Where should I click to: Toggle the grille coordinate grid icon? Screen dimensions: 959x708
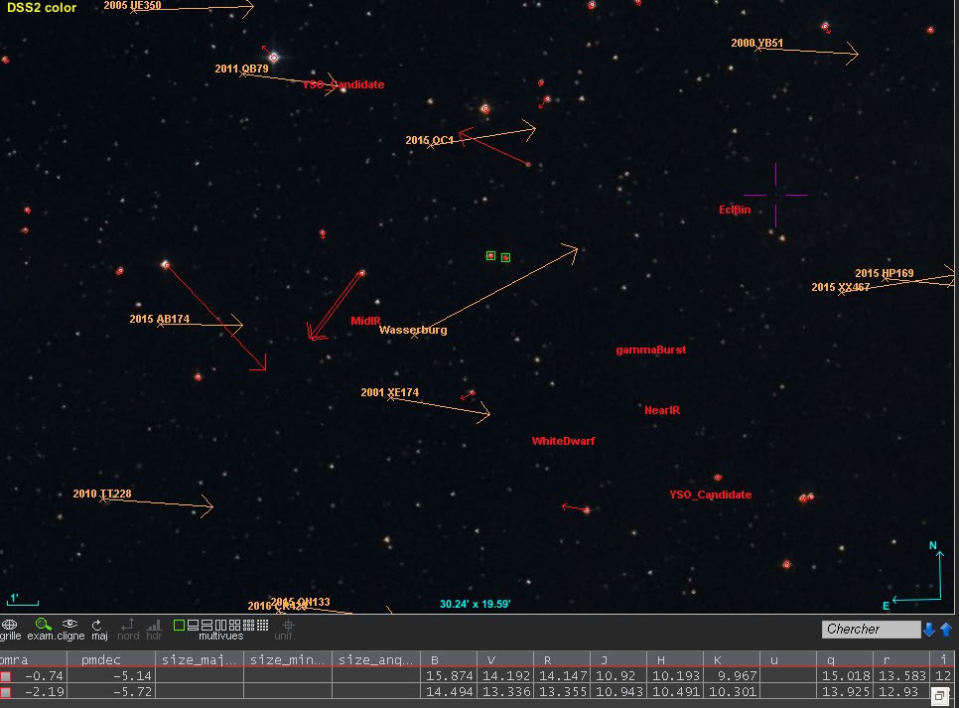10,626
